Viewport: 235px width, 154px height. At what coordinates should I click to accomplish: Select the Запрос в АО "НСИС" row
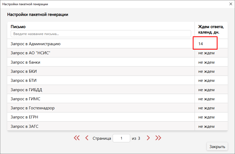point(31,53)
